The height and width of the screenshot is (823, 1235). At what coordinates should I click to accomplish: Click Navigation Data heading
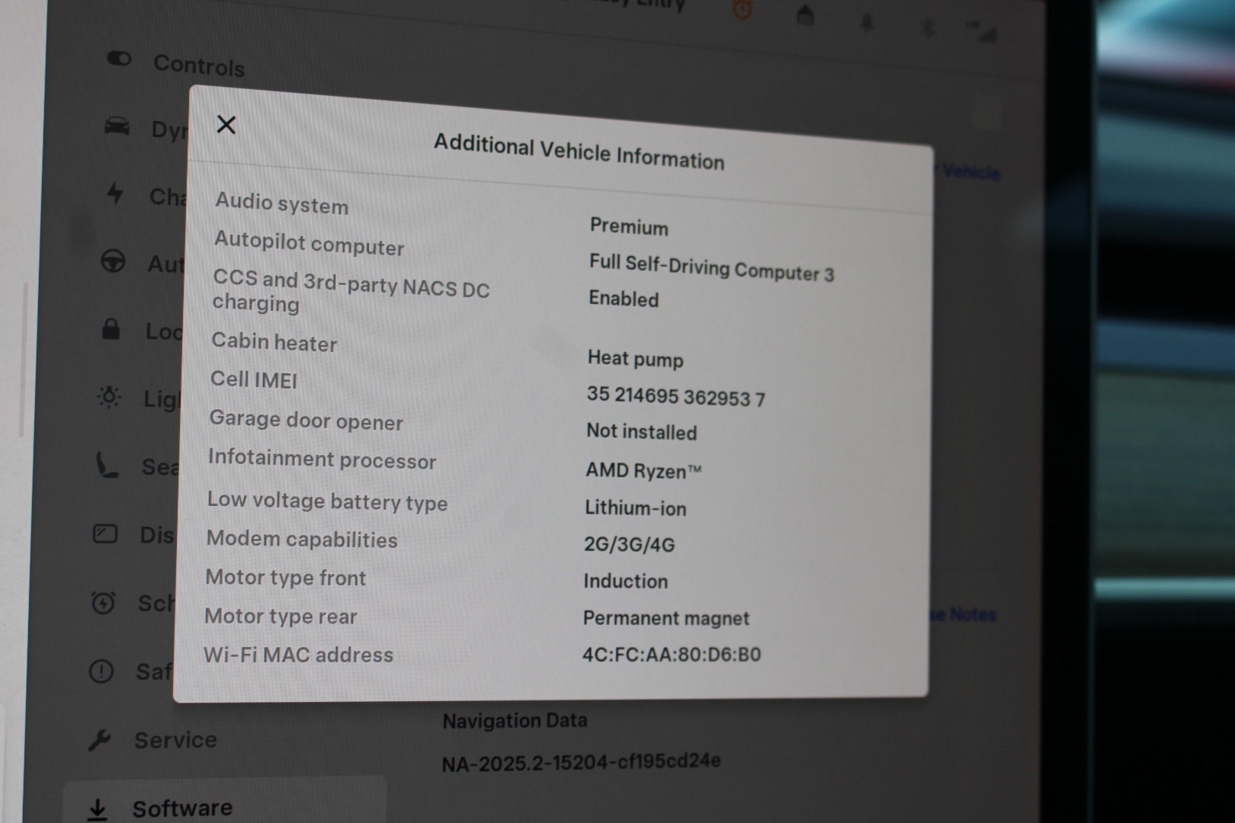click(x=515, y=720)
